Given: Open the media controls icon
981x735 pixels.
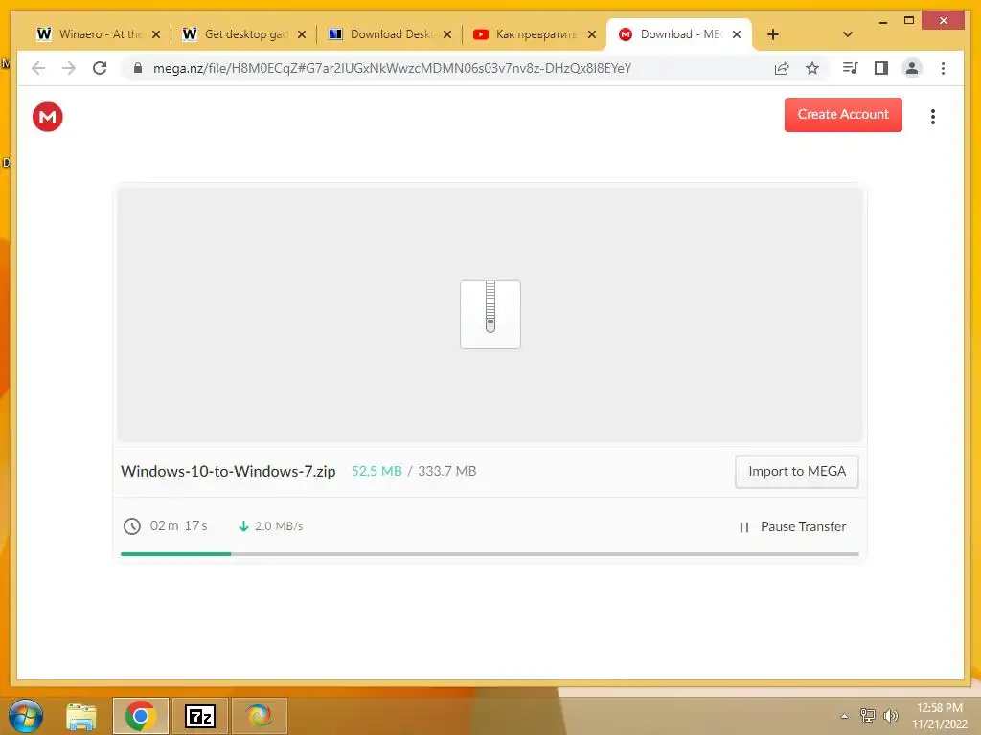Looking at the screenshot, I should [850, 68].
